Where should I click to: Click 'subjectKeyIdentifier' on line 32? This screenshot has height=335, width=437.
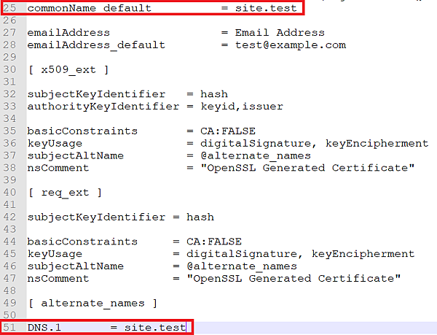coord(96,94)
